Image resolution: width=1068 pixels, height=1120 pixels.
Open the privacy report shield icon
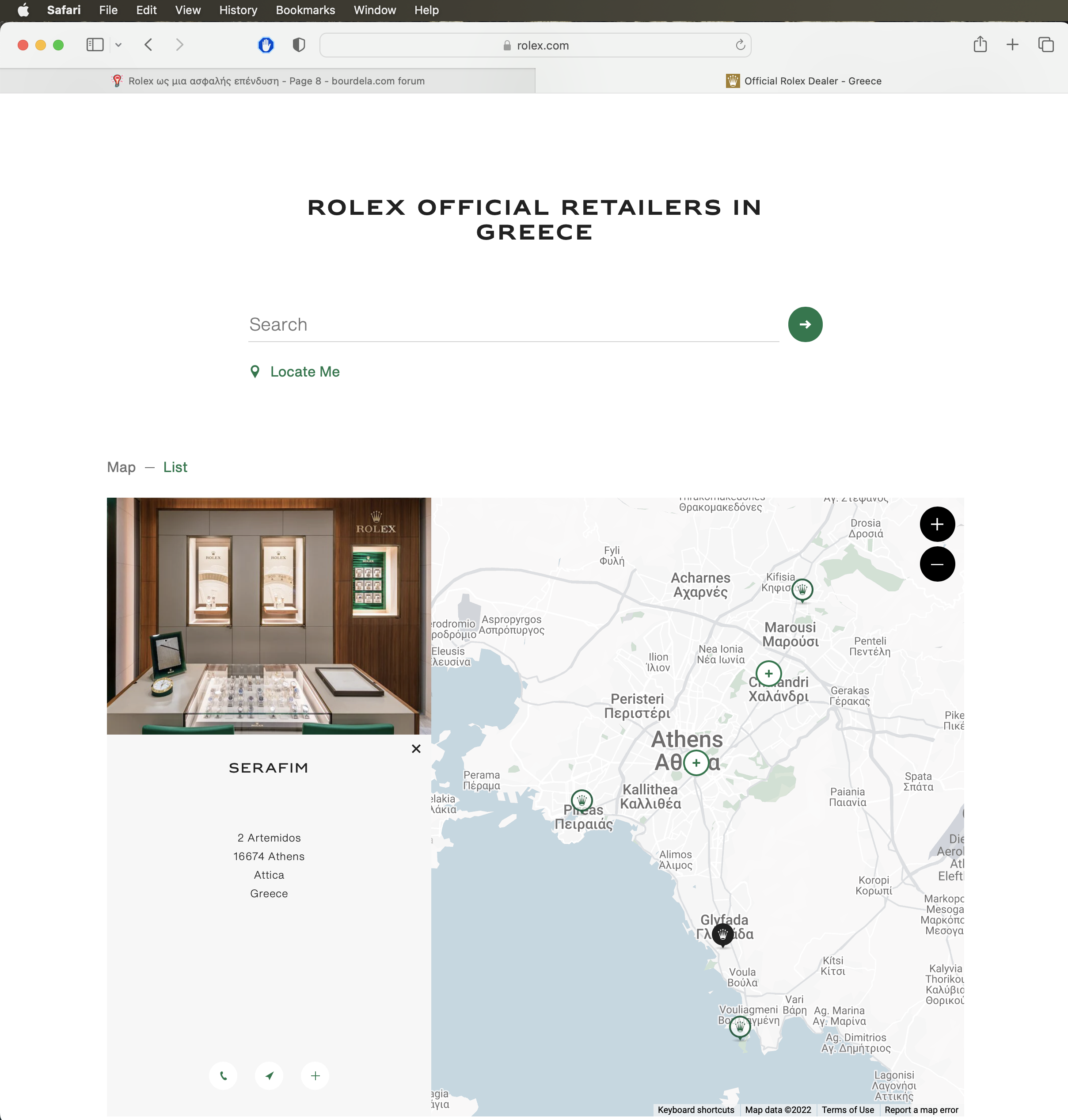coord(299,45)
